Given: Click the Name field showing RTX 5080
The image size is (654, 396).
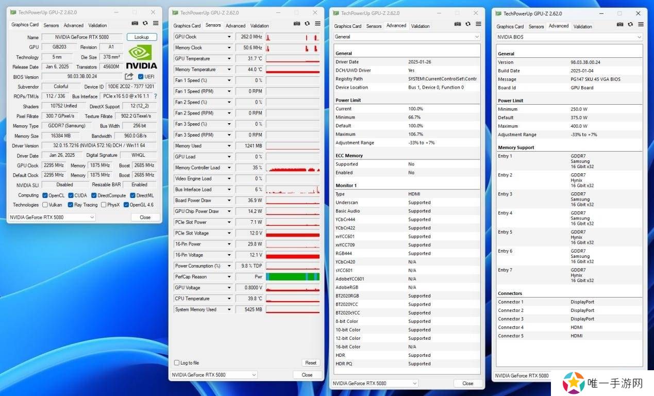Looking at the screenshot, I should tap(82, 37).
